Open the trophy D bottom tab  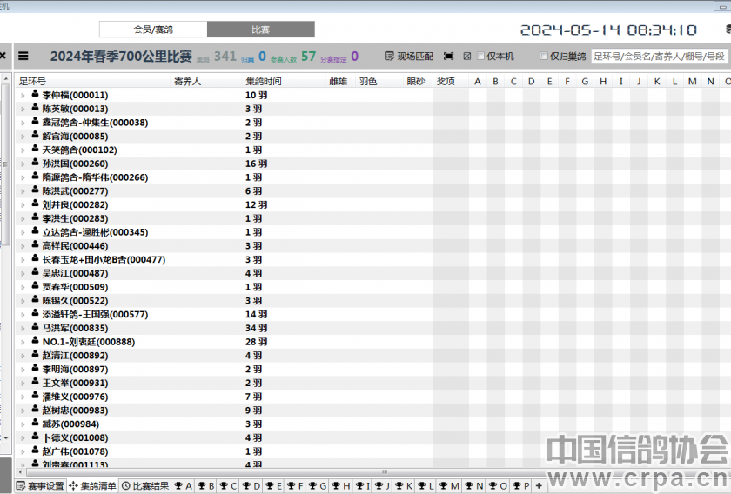[251, 485]
